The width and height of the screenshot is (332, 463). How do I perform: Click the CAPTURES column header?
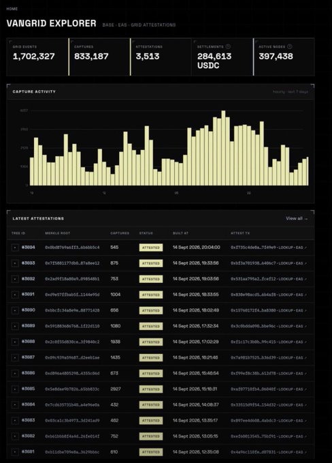120,233
